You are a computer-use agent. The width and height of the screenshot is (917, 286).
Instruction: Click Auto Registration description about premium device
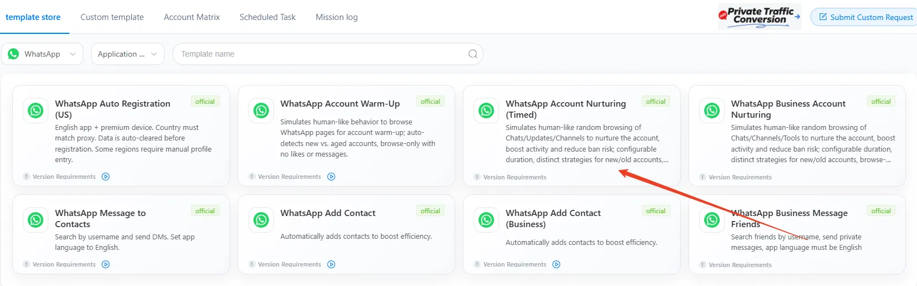click(x=133, y=143)
